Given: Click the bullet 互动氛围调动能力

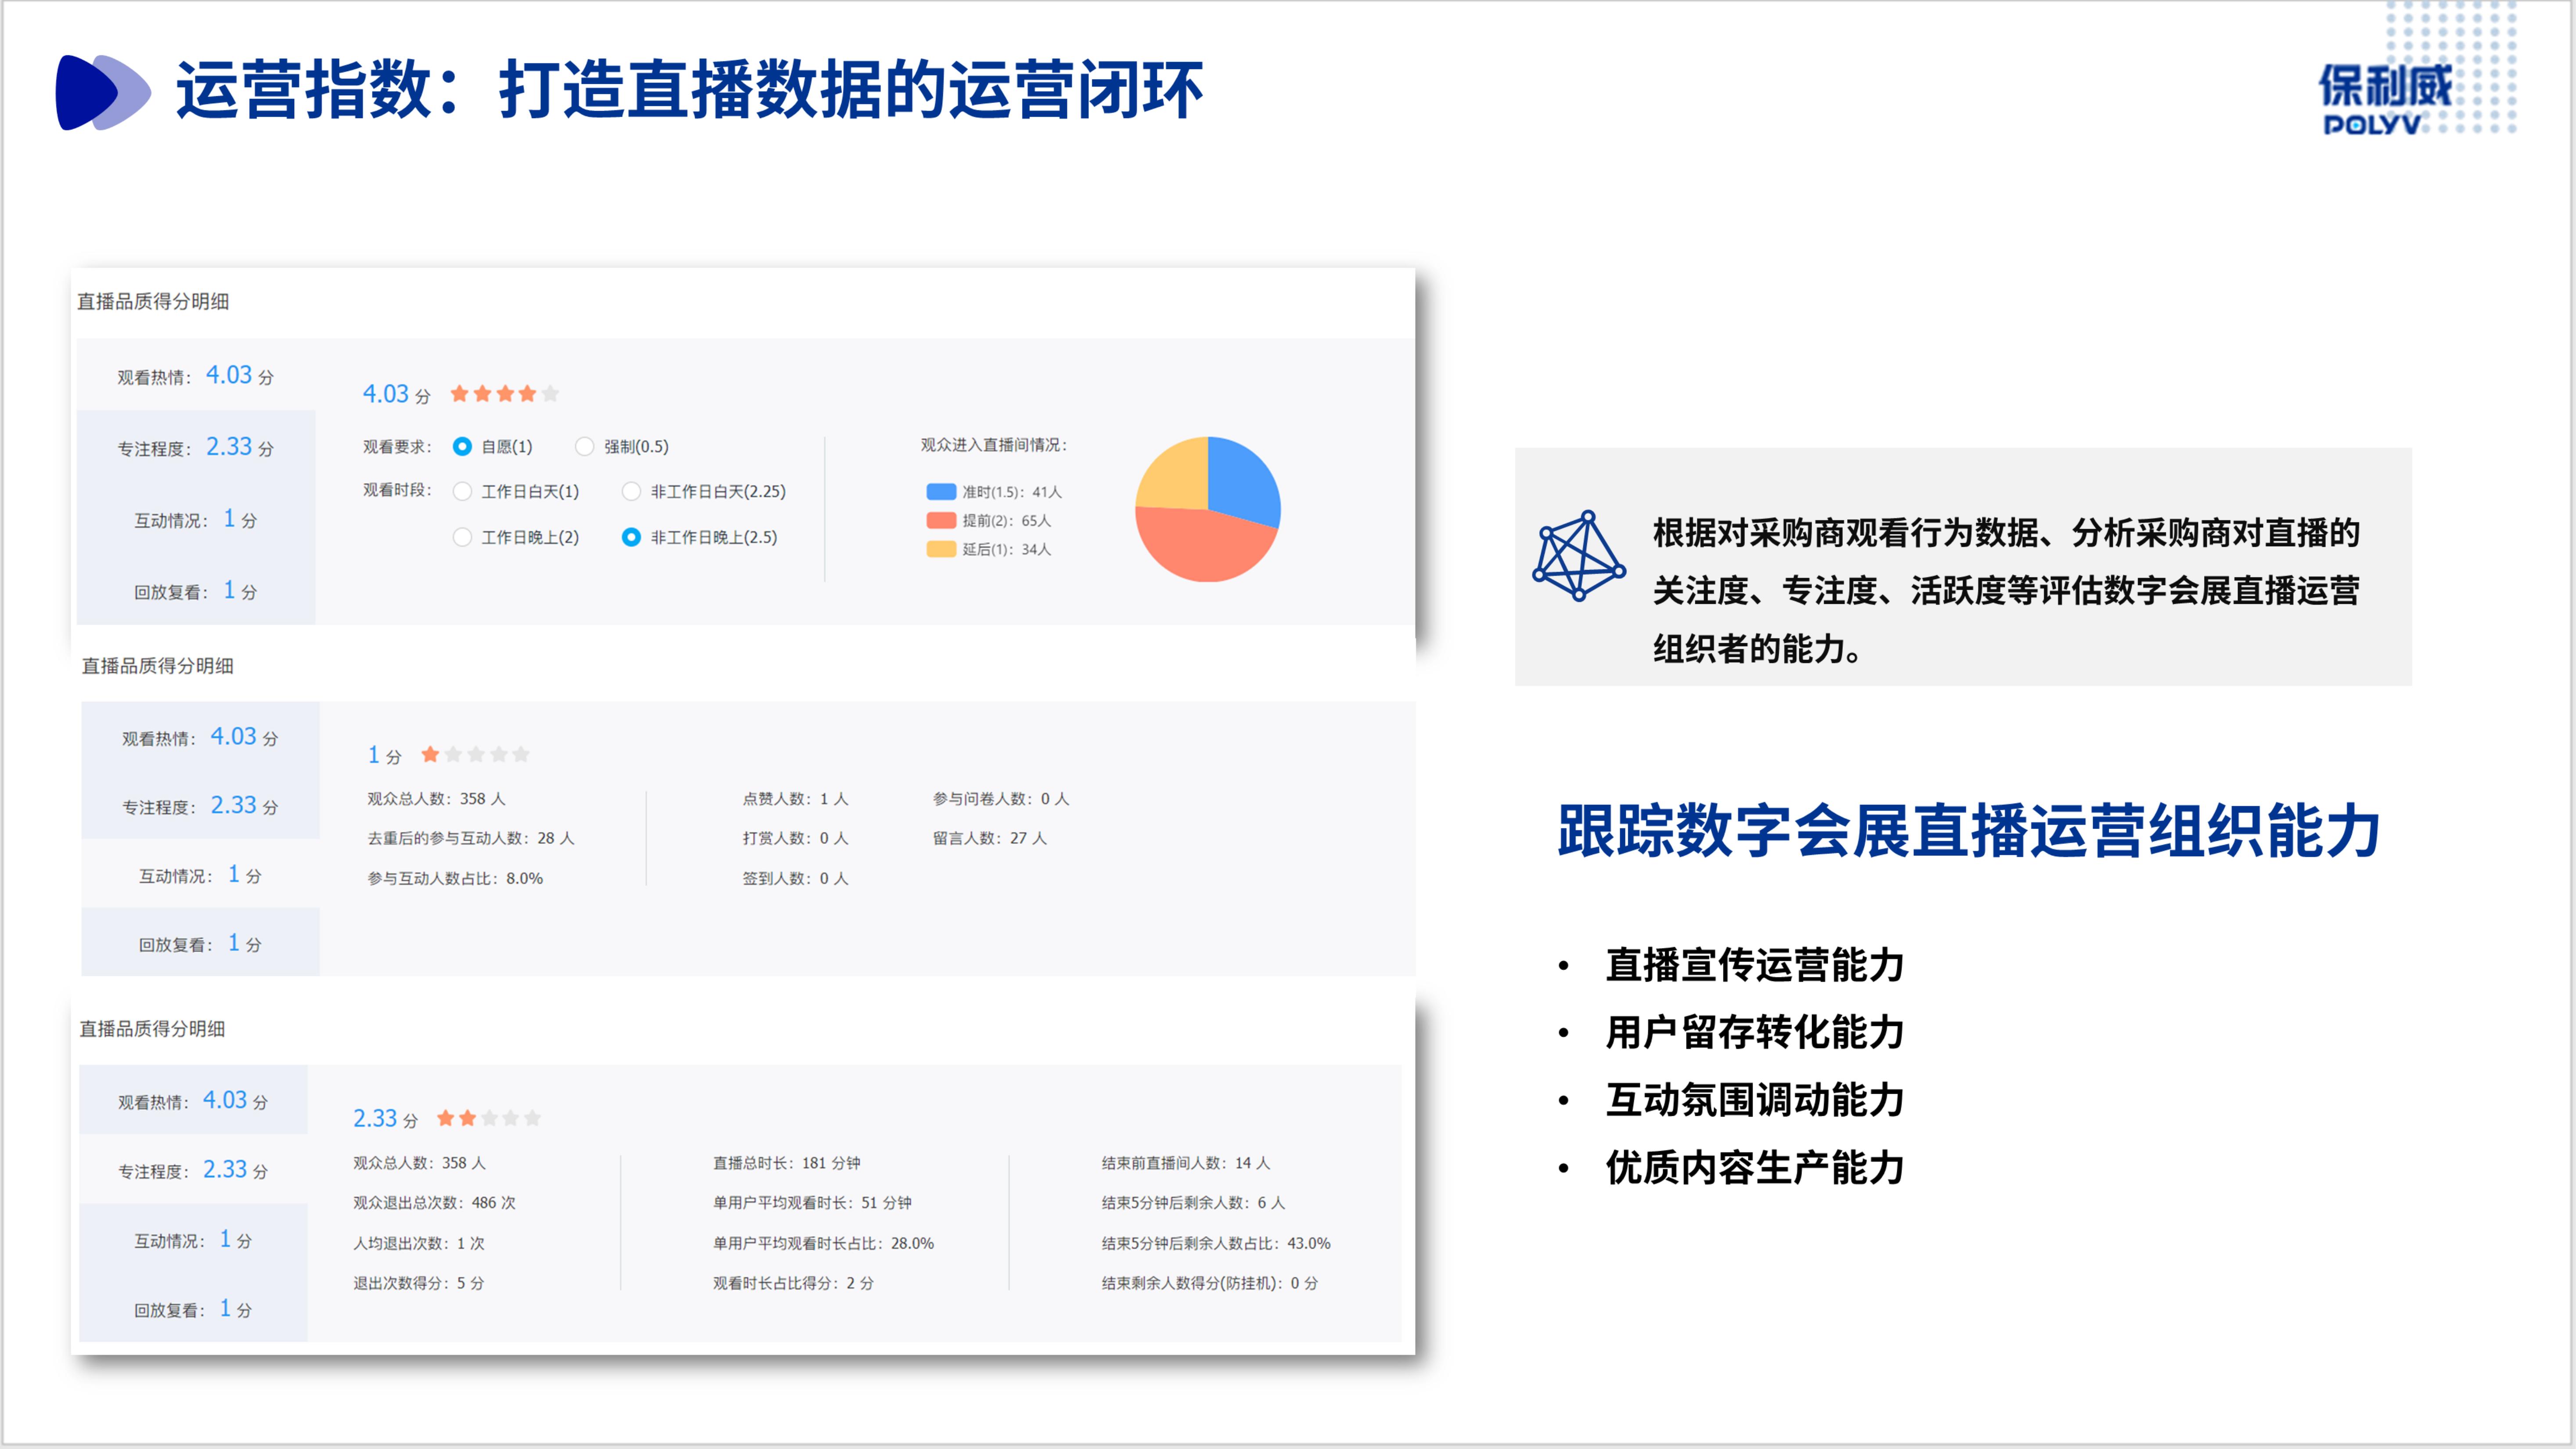Looking at the screenshot, I should [1754, 1100].
